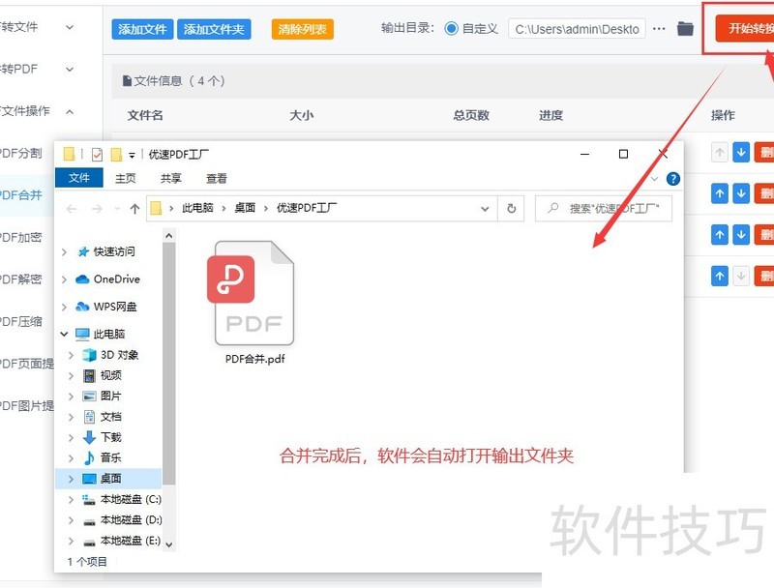Click the 添加文件 button
This screenshot has height=588, width=774.
coord(142,29)
